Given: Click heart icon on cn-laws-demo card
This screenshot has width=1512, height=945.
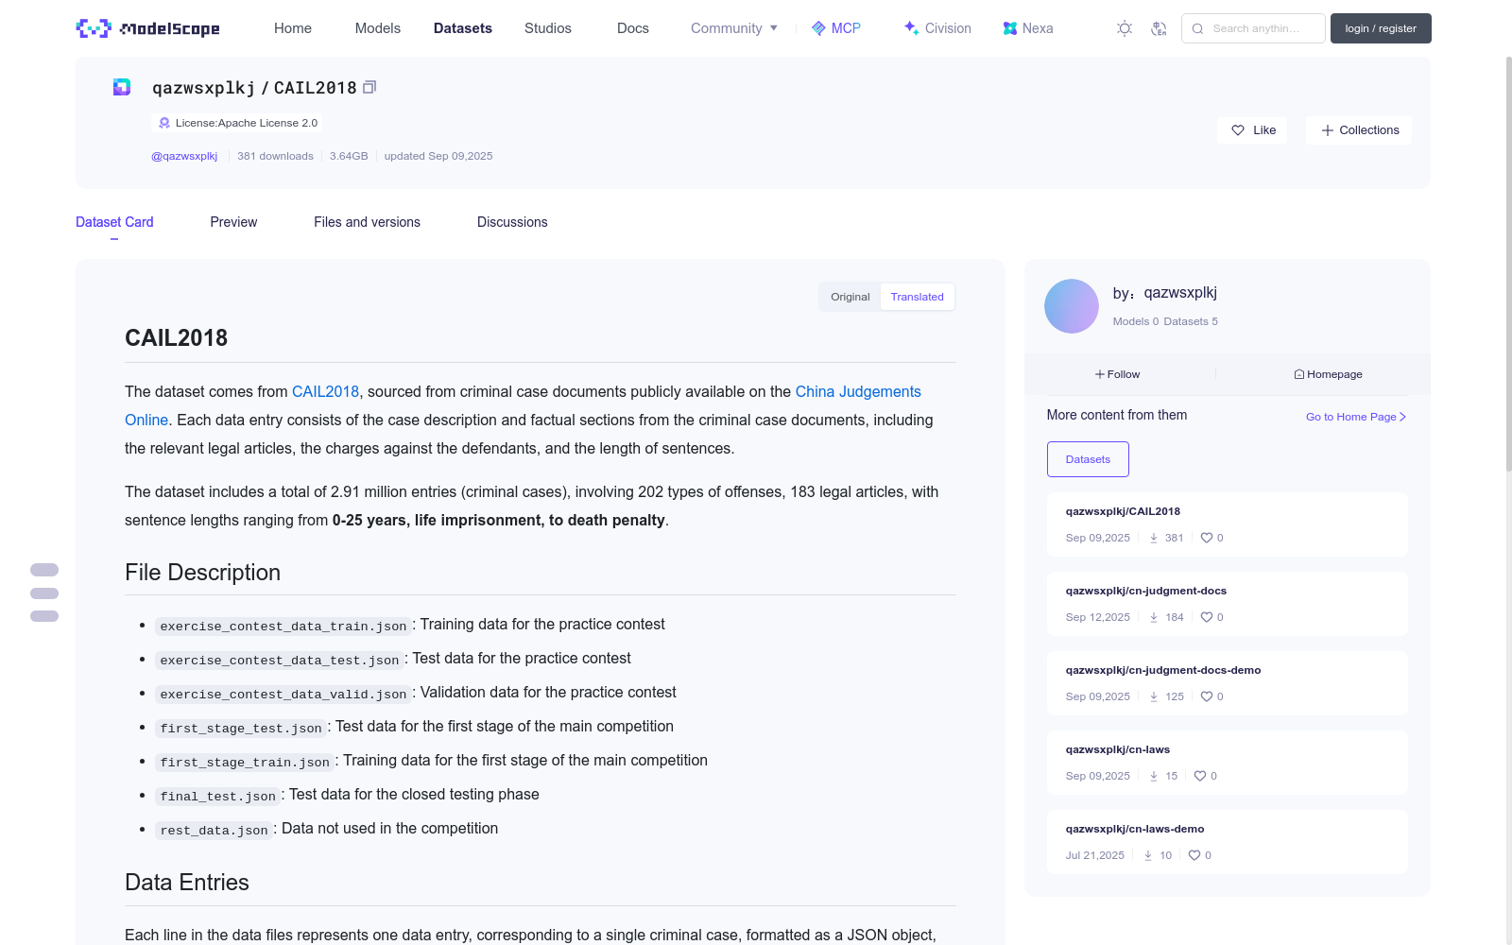Looking at the screenshot, I should [1194, 855].
